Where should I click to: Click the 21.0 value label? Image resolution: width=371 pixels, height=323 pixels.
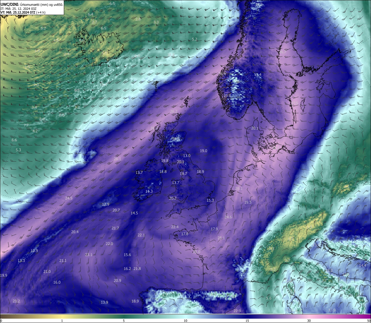(47, 271)
